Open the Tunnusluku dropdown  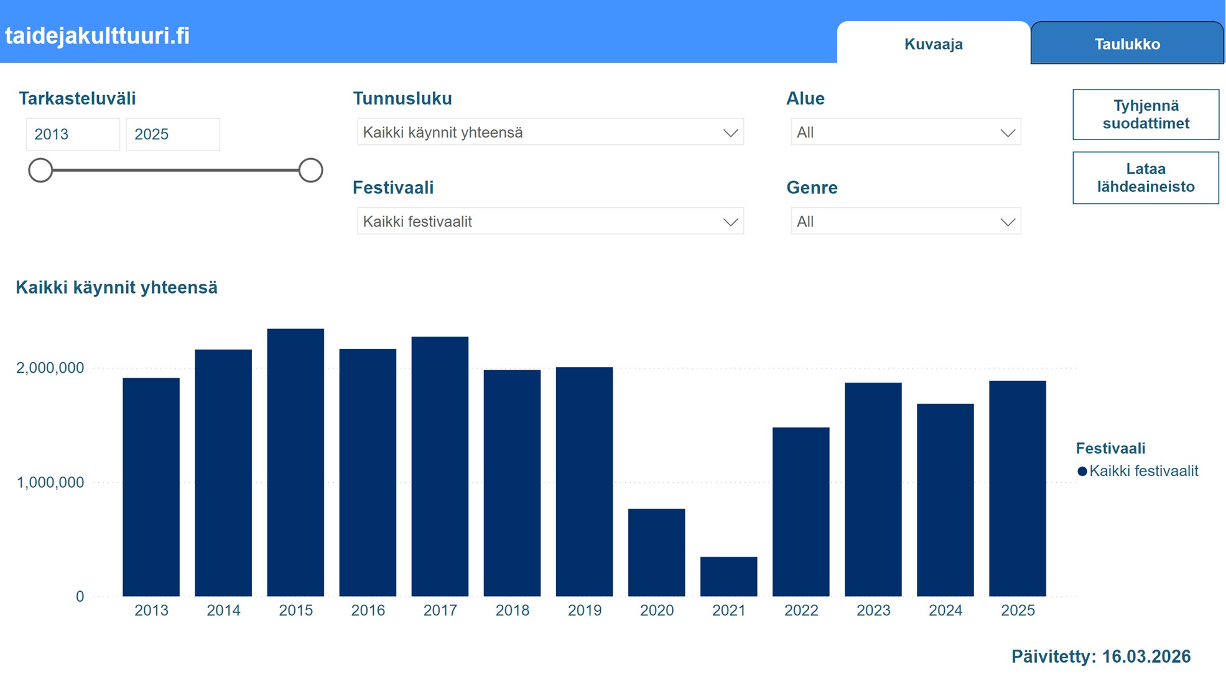[x=550, y=133]
